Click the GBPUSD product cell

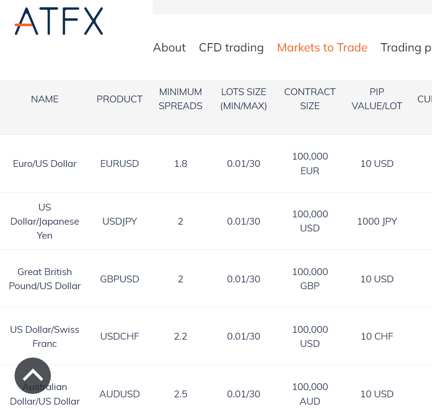(119, 279)
